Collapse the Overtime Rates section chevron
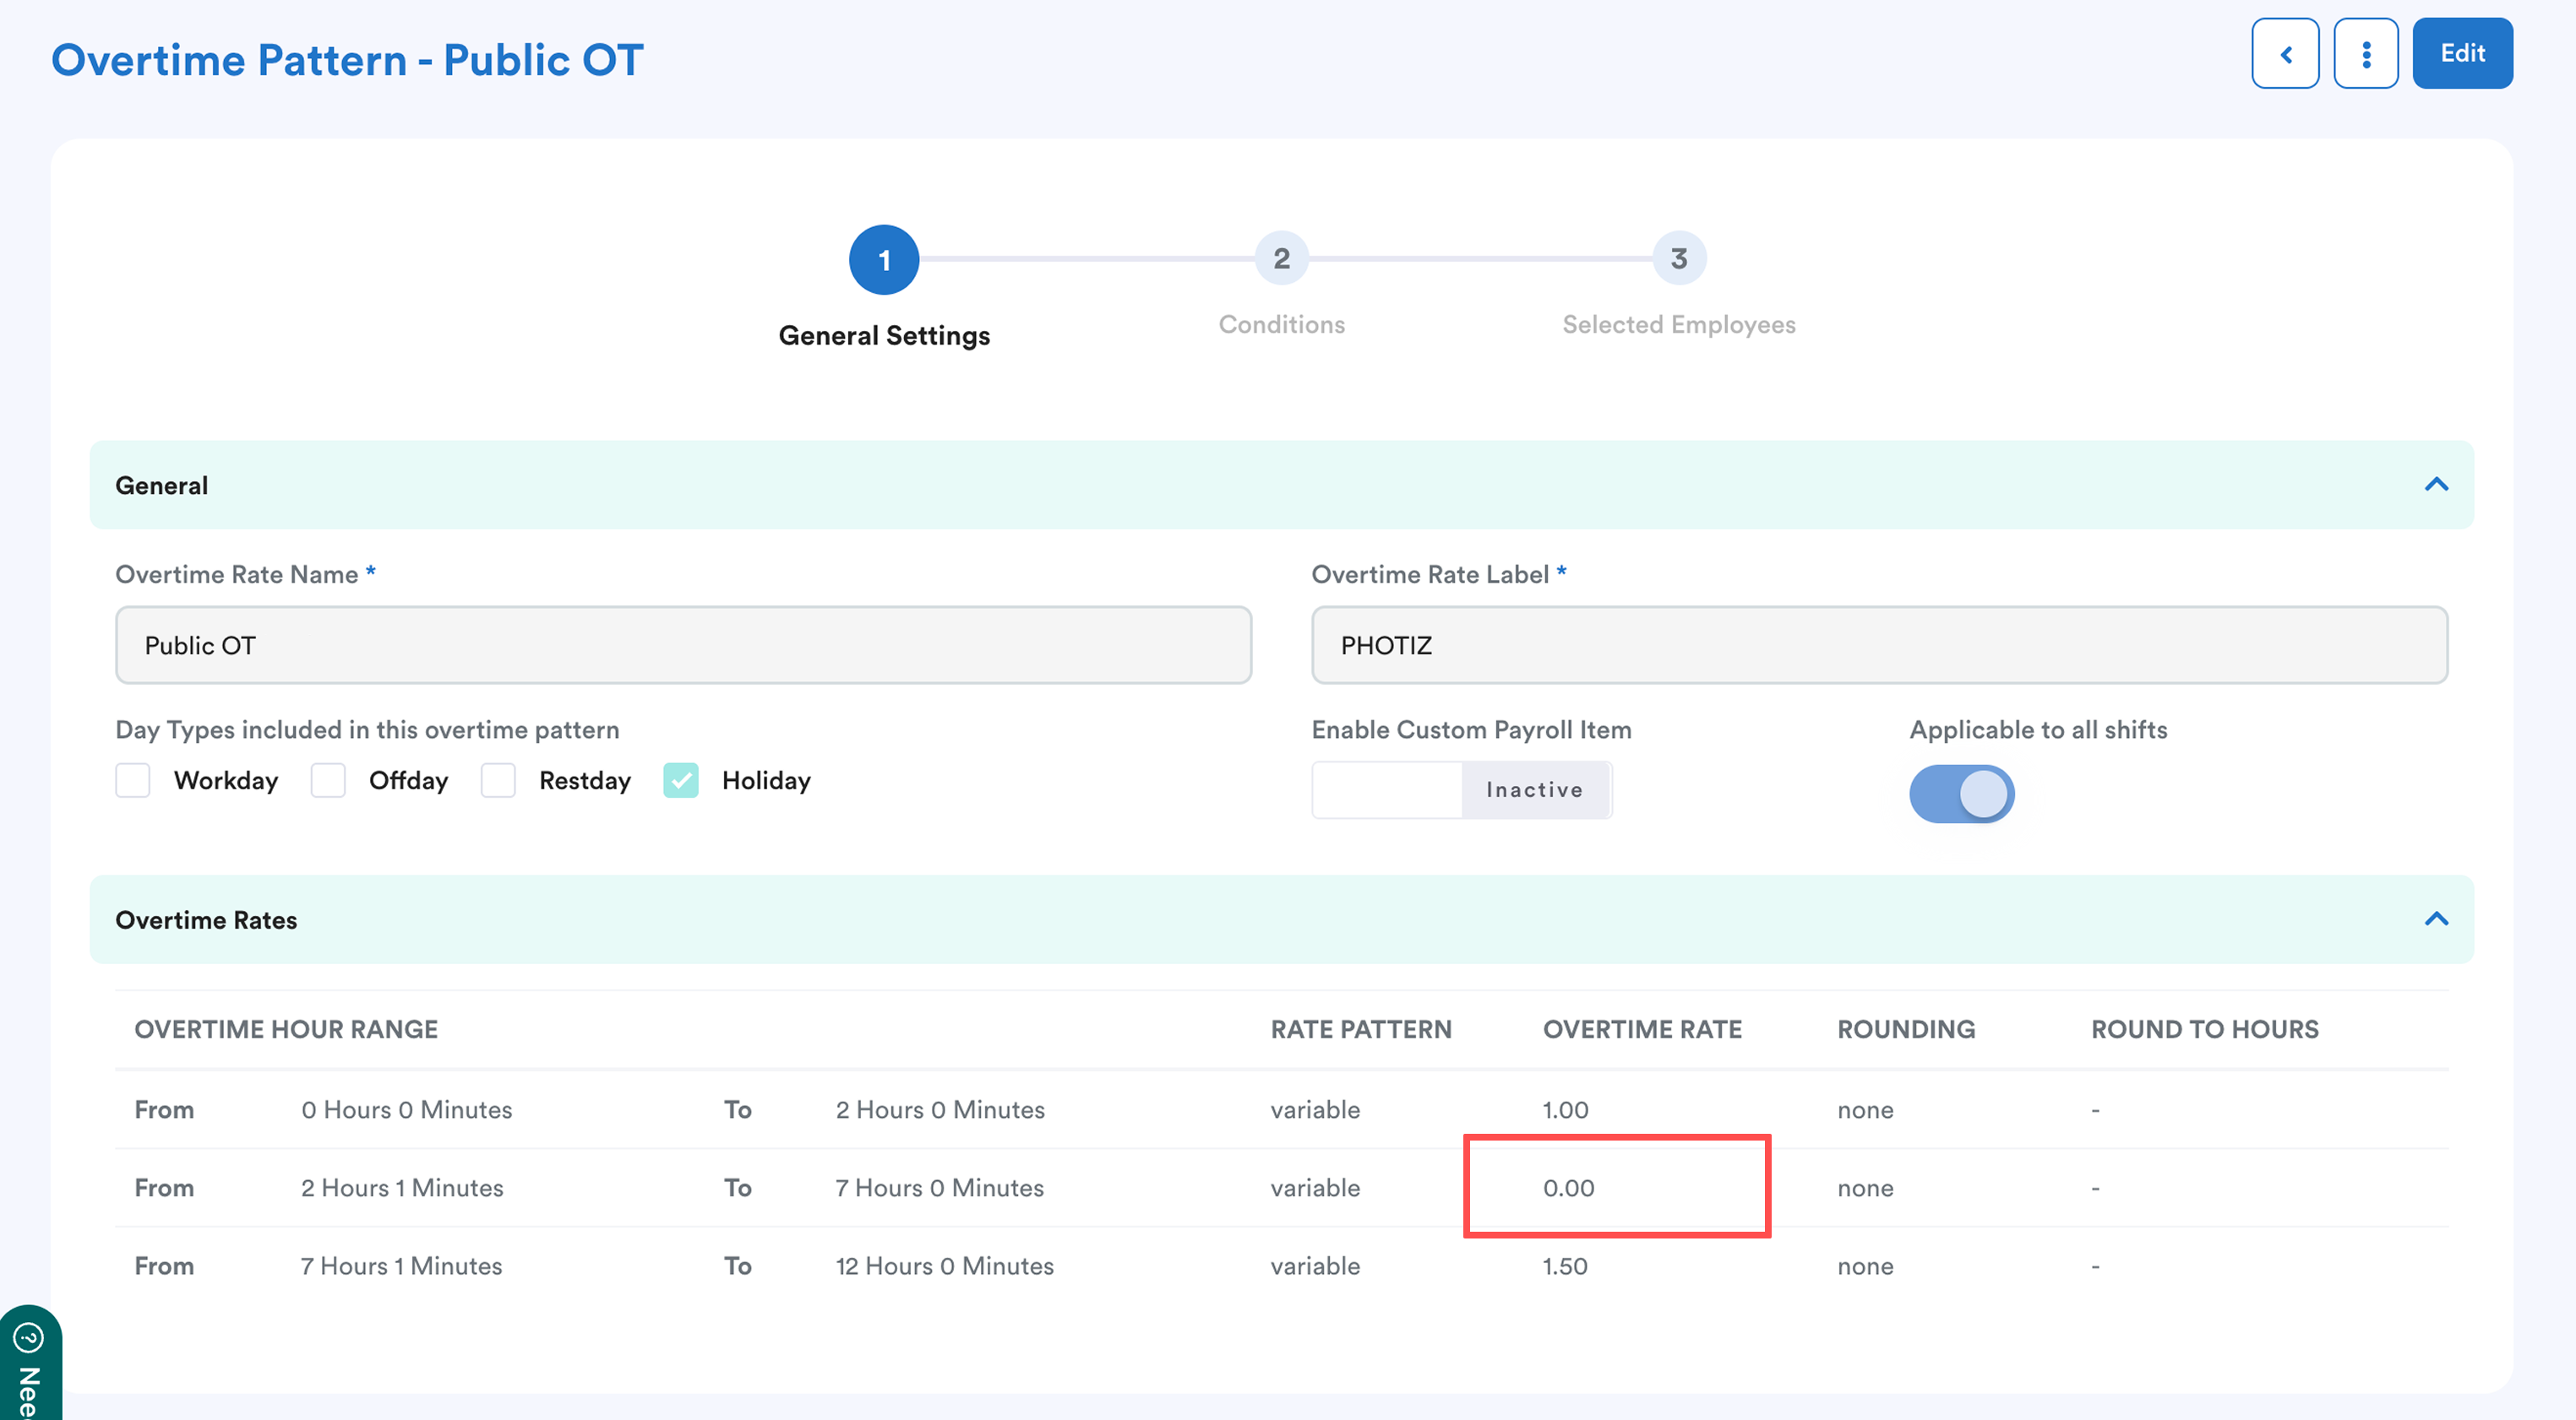The height and width of the screenshot is (1420, 2576). [2436, 919]
